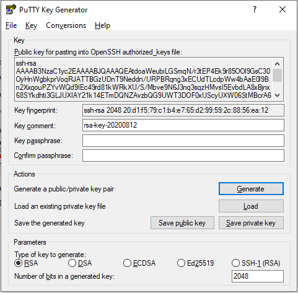This screenshot has width=298, height=293.
Task: Click the public key scrollbar down arrow
Action: coord(278,95)
